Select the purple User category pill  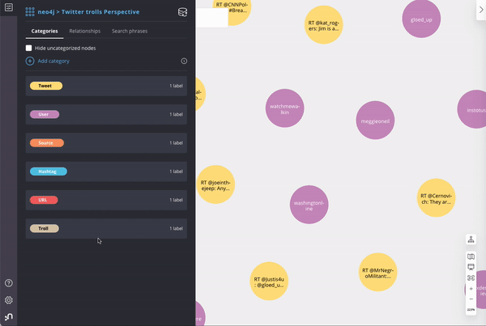coord(45,114)
